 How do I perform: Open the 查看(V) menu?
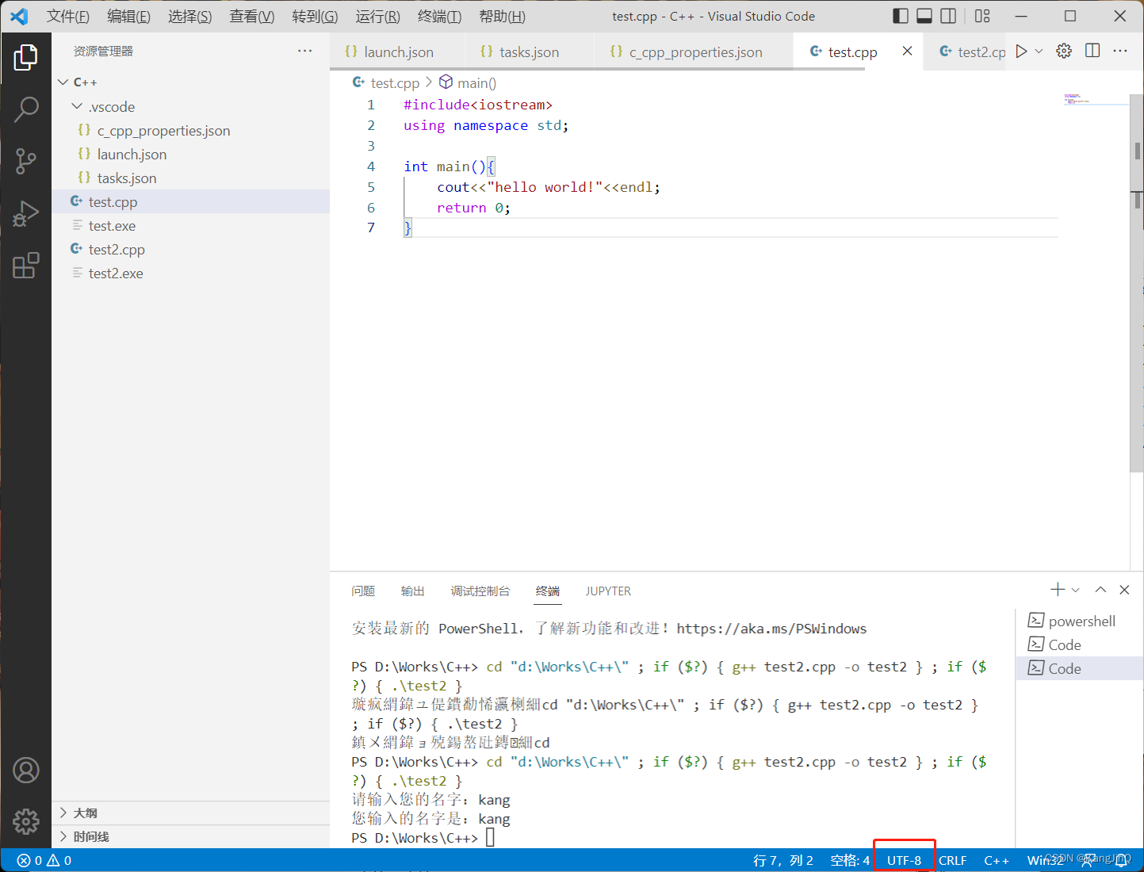click(x=251, y=16)
